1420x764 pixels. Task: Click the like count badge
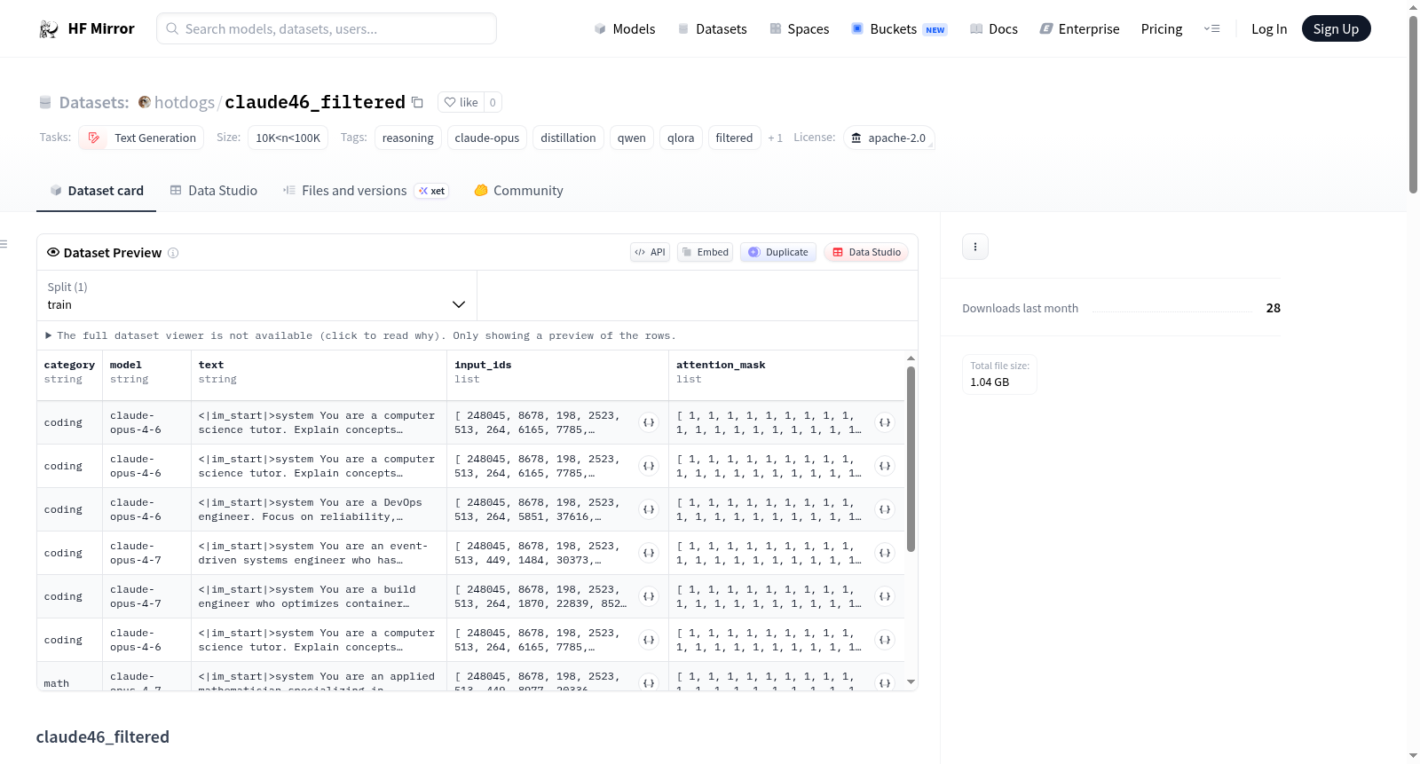point(493,102)
